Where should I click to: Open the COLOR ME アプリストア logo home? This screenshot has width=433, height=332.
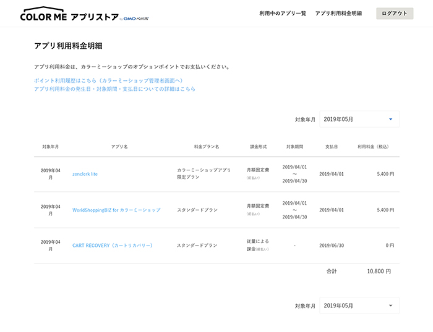pyautogui.click(x=84, y=14)
